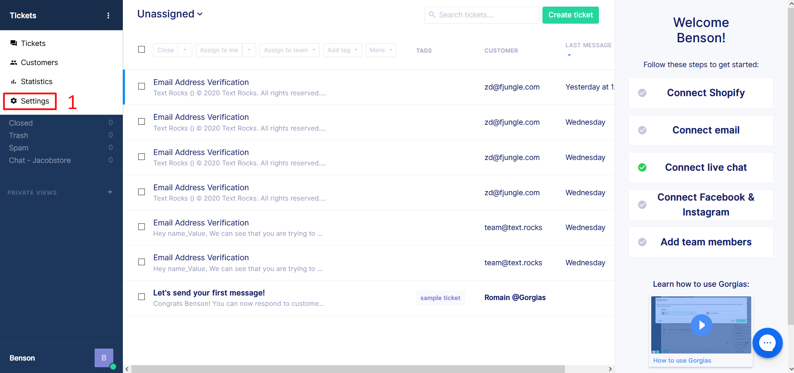Click Benson's avatar badge
The height and width of the screenshot is (373, 794).
[104, 358]
